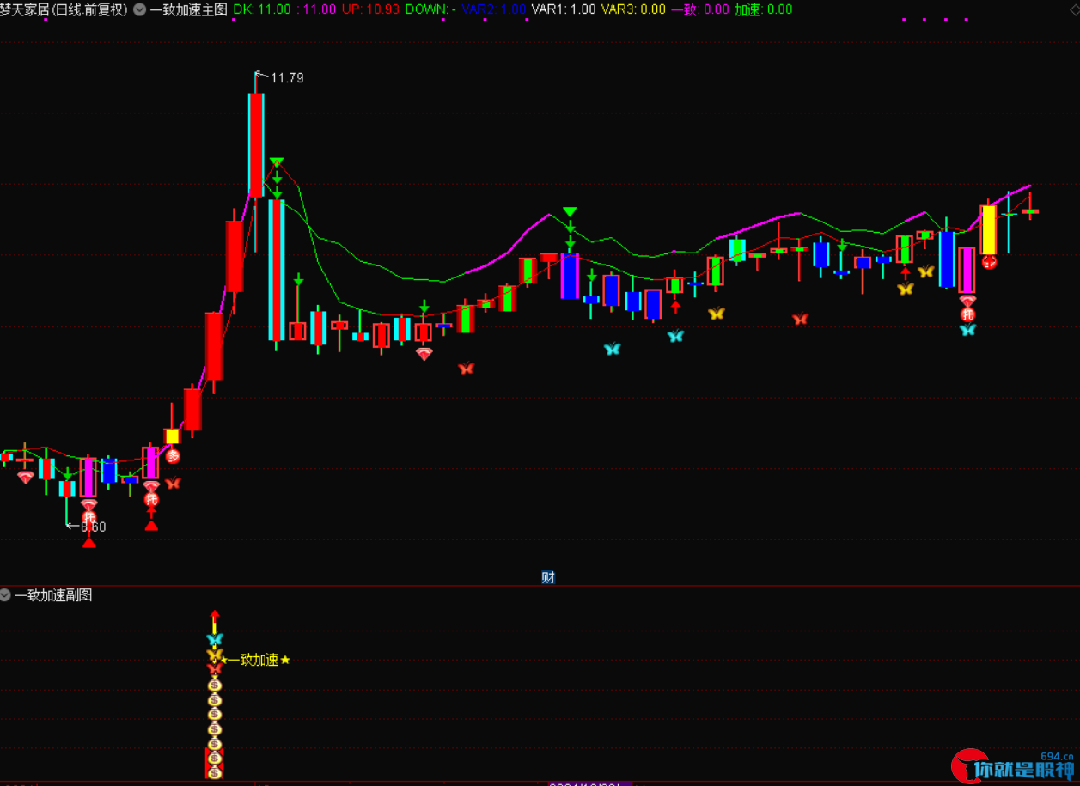1080x786 pixels.
Task: Click the magenta 一致: 0.00 value
Action: 699,9
